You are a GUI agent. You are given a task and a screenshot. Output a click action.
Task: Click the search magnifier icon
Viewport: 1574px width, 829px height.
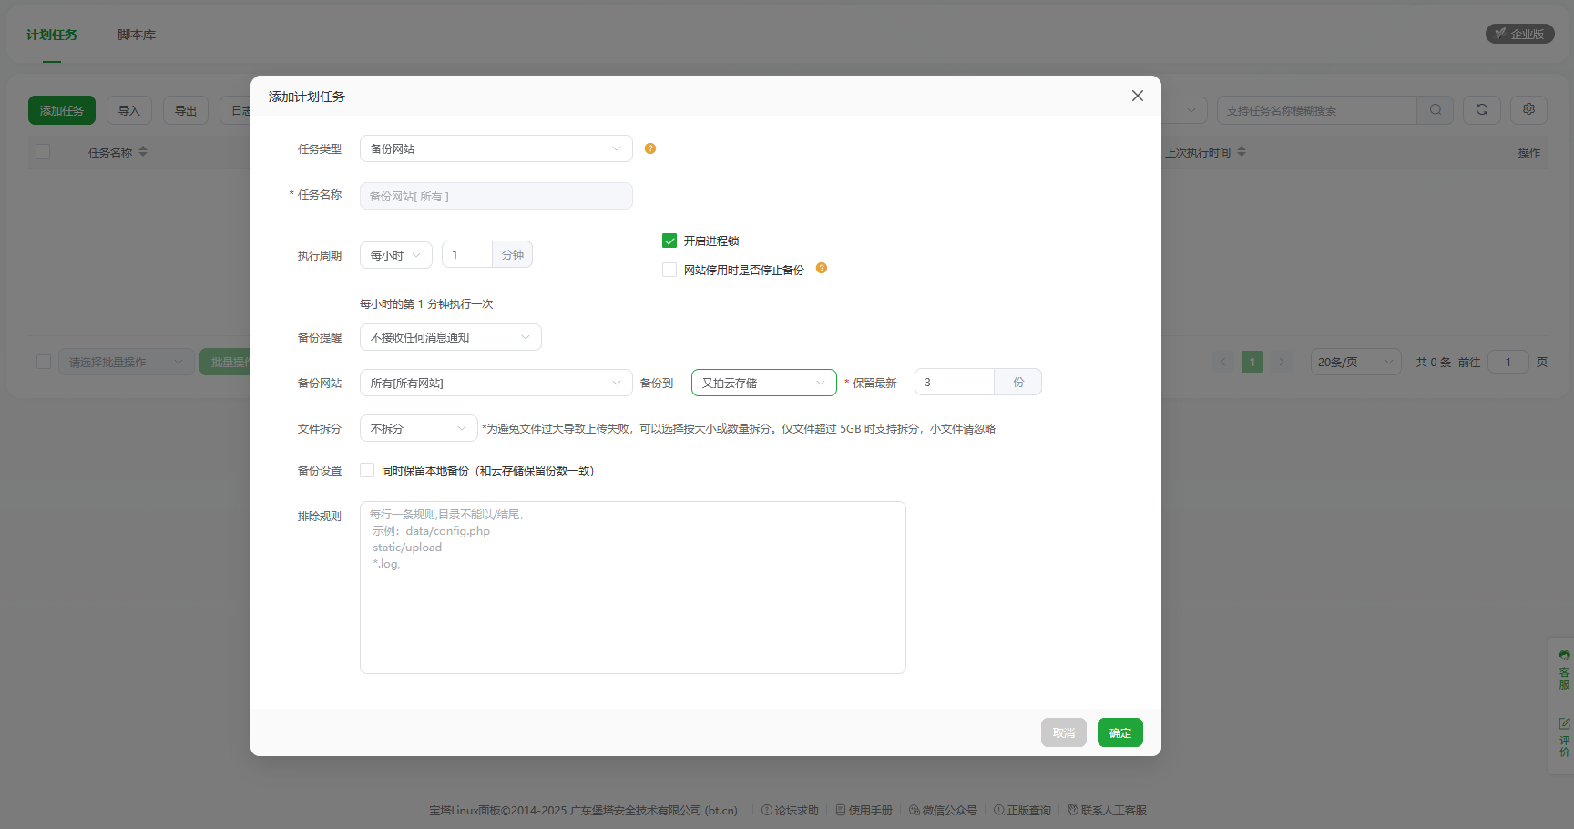1436,110
